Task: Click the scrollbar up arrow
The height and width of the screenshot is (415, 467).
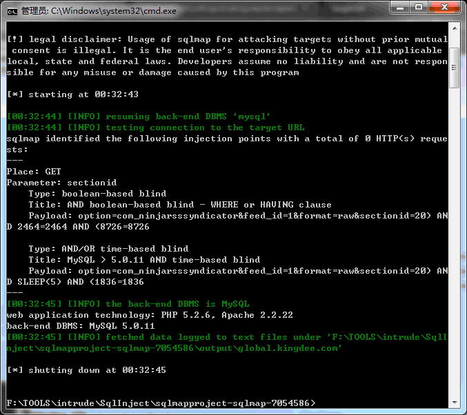Action: click(x=455, y=28)
